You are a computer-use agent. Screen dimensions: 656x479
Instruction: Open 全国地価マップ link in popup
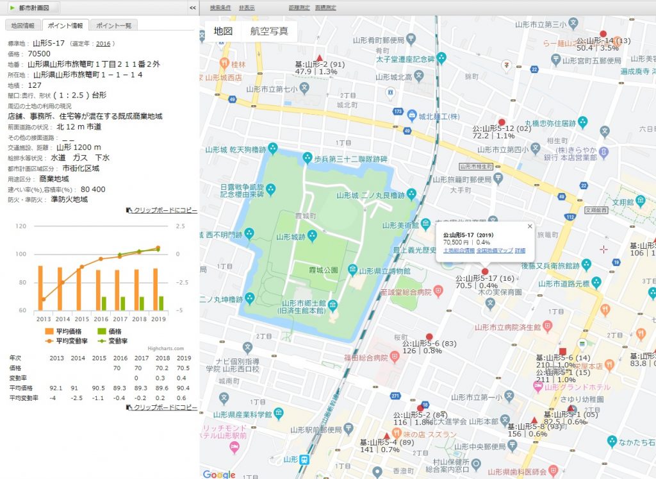point(495,250)
